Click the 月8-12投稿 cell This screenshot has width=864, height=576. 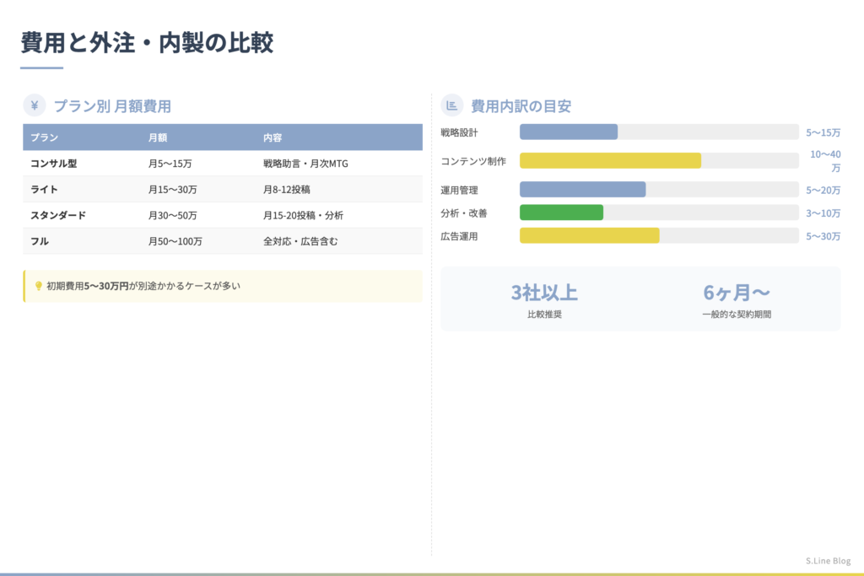tap(287, 190)
